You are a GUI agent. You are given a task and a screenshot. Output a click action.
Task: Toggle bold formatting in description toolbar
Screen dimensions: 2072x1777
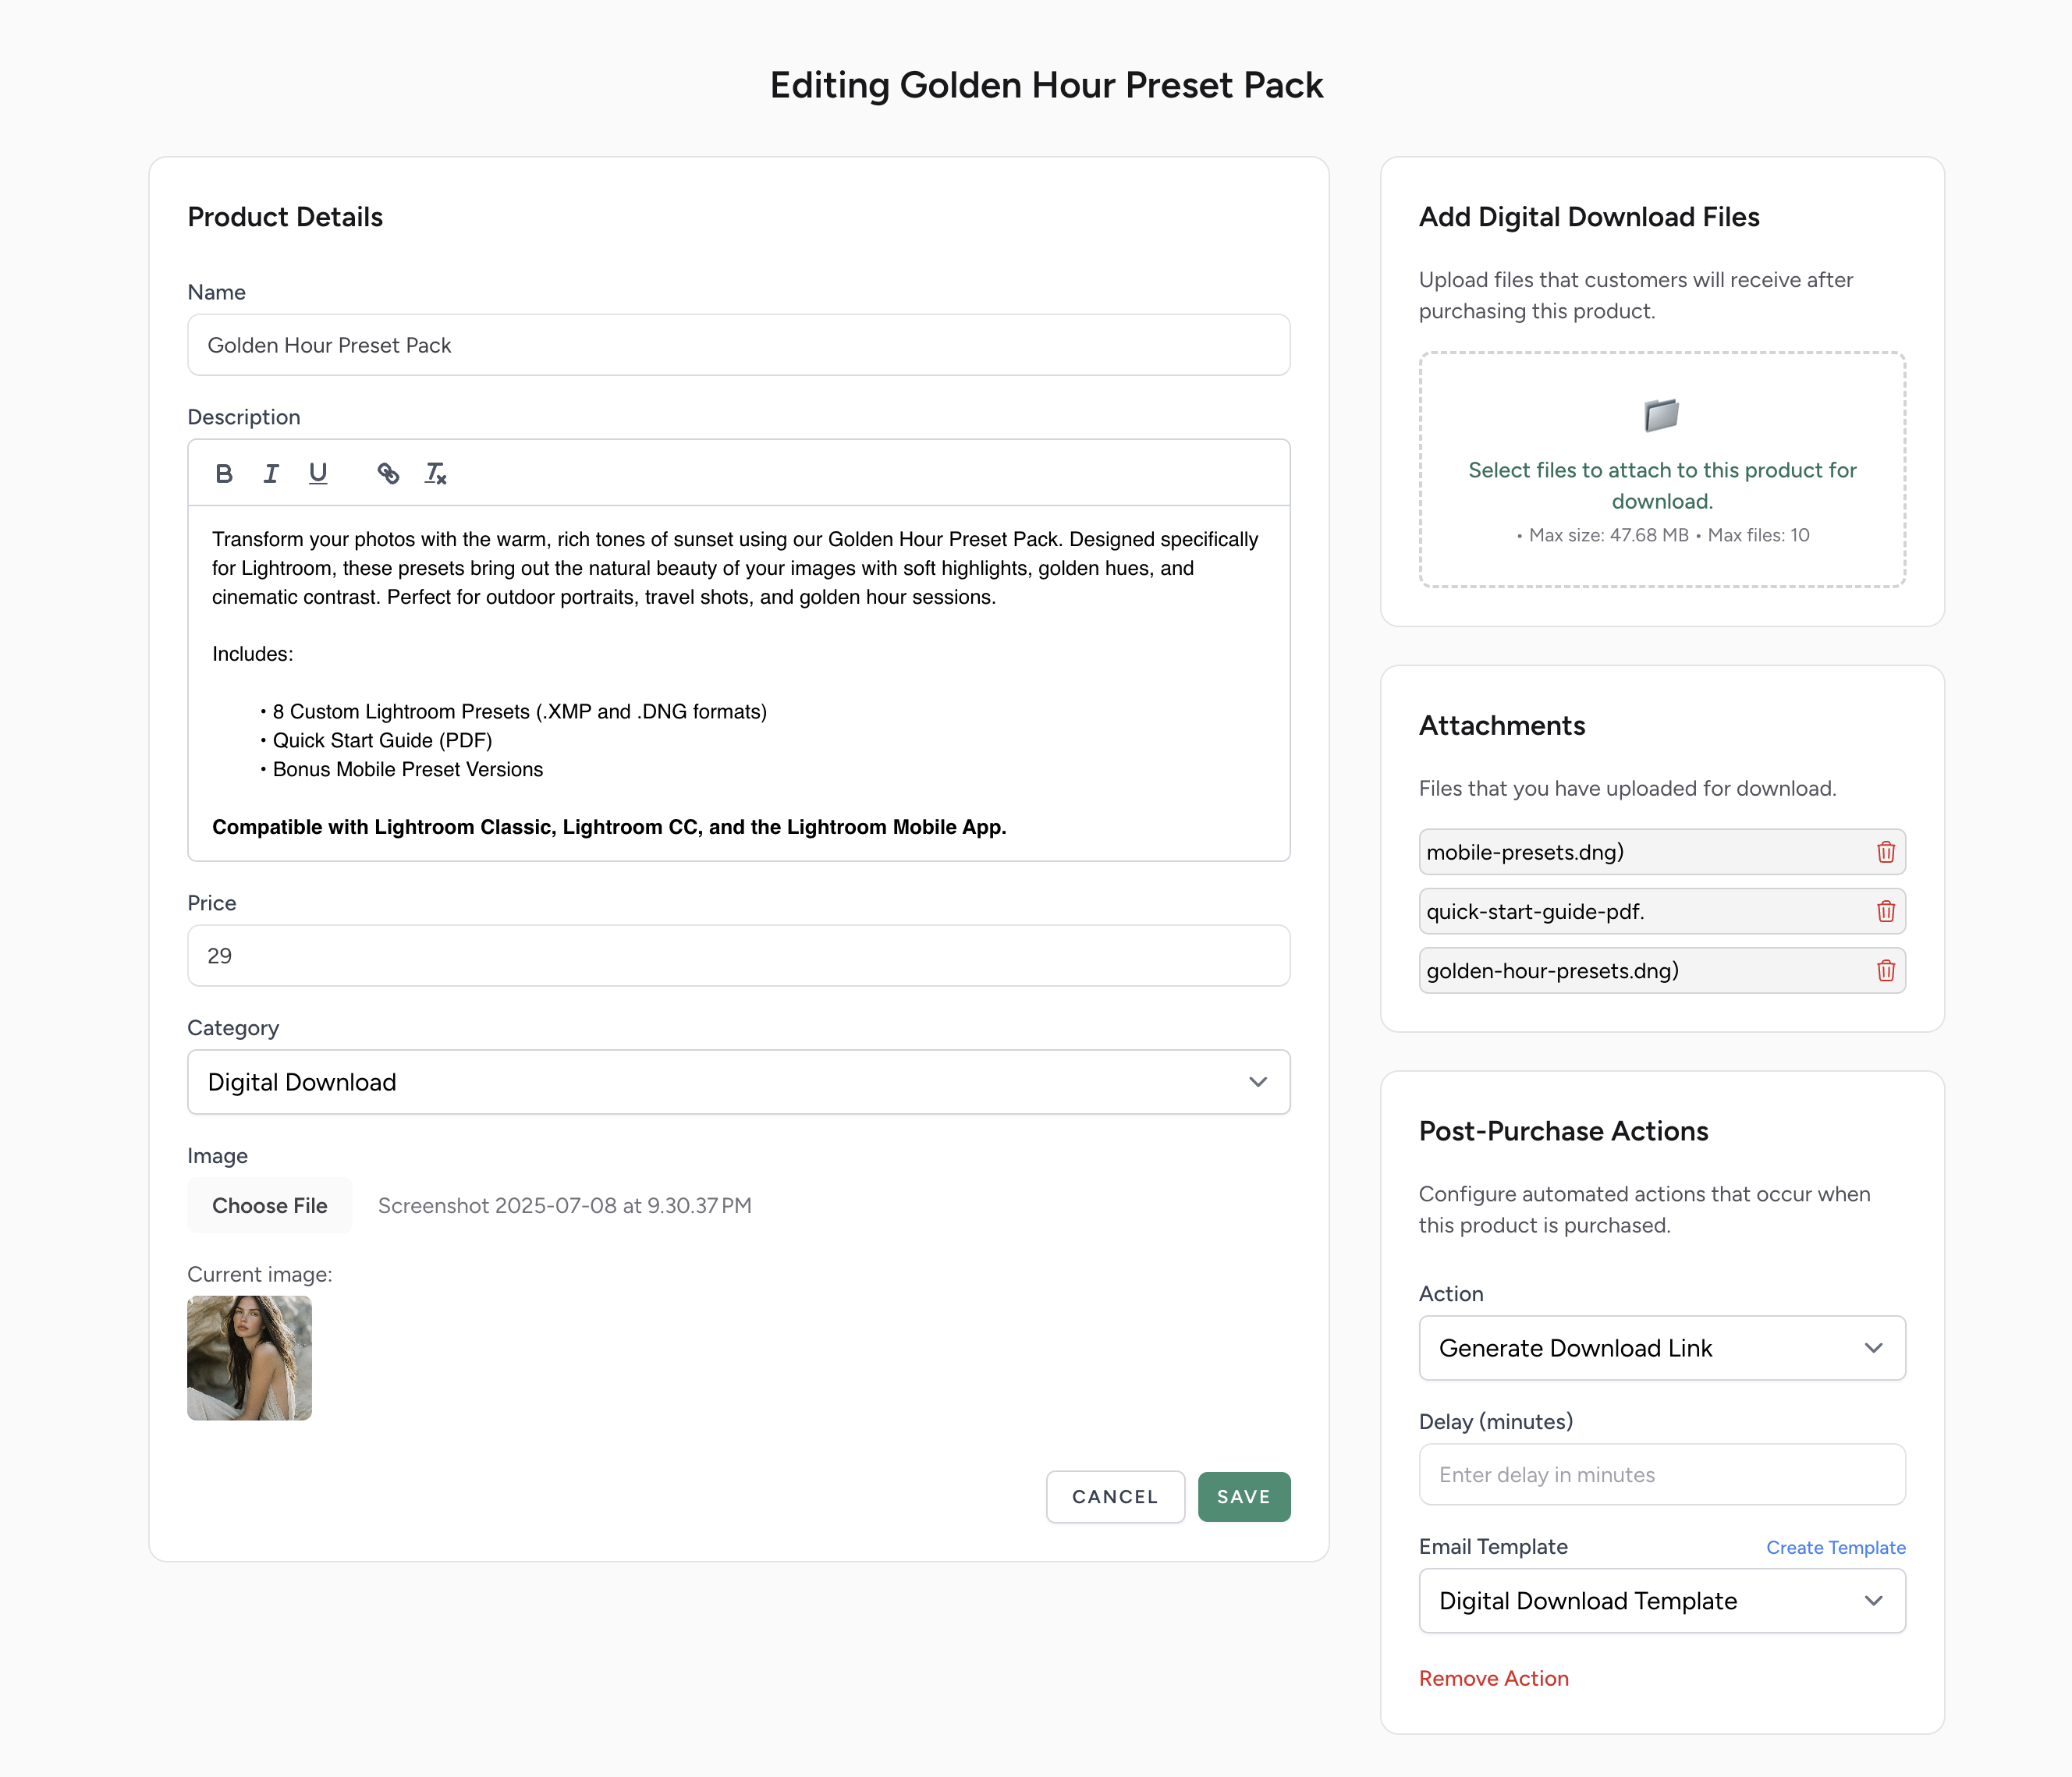point(224,473)
